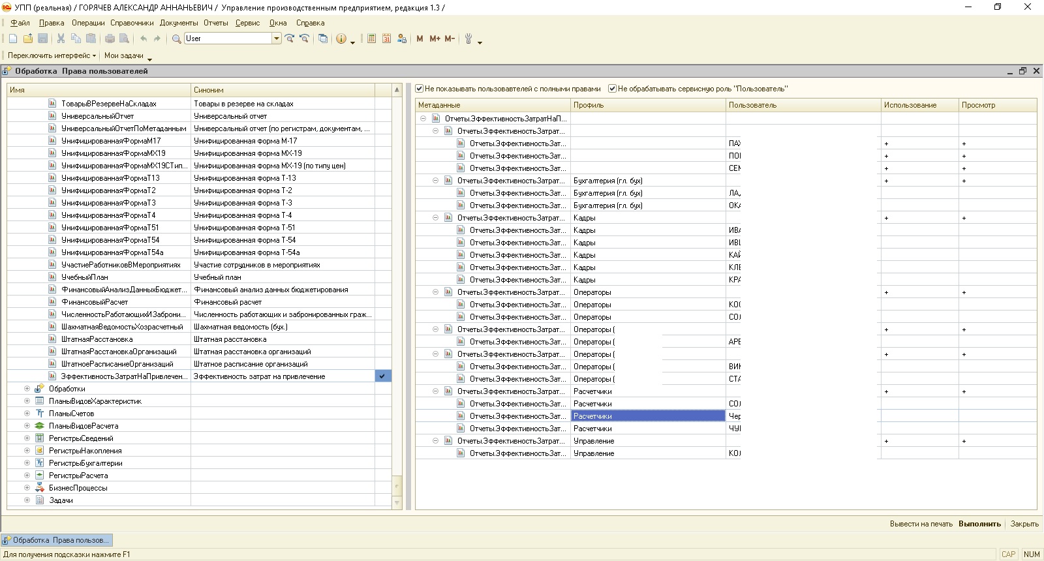
Task: Open the Документы menu
Action: pyautogui.click(x=179, y=23)
